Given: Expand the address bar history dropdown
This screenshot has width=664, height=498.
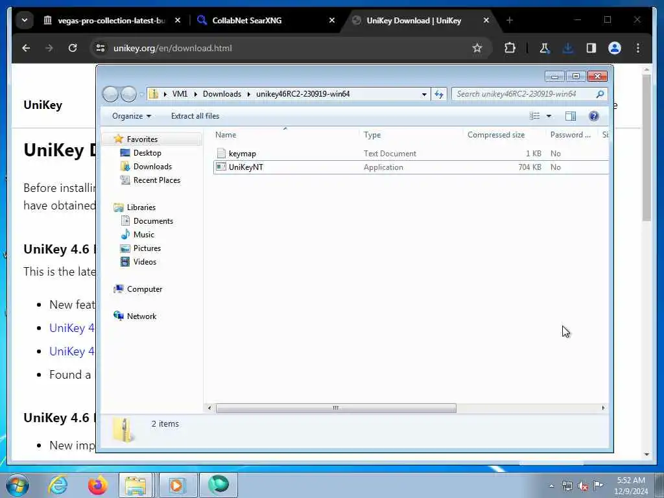Looking at the screenshot, I should (x=424, y=94).
